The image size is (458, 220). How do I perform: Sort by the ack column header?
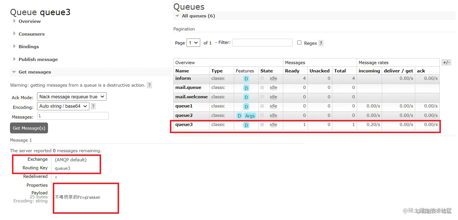421,71
